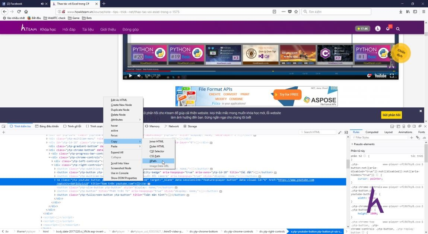The height and width of the screenshot is (234, 428).
Task: Open reader view icon in address bar
Action: pyautogui.click(x=274, y=12)
